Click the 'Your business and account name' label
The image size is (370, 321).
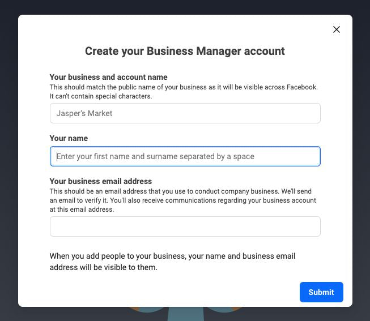108,77
